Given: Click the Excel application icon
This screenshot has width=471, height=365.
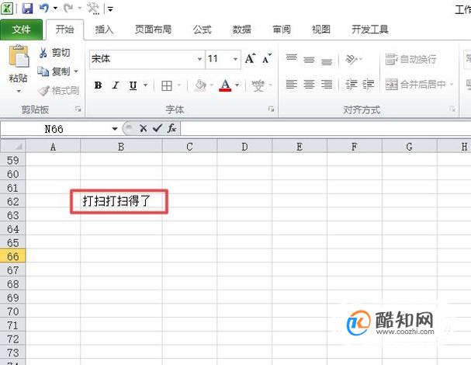Looking at the screenshot, I should (7, 8).
